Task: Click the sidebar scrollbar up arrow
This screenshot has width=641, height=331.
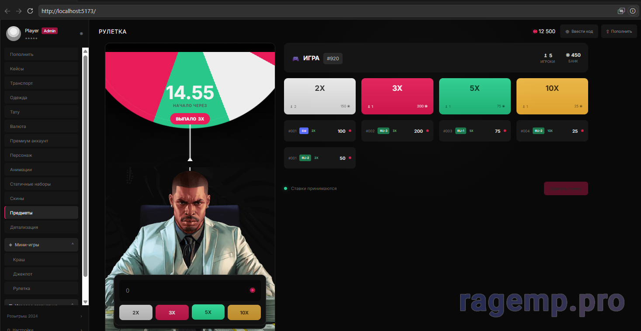Action: (x=86, y=51)
